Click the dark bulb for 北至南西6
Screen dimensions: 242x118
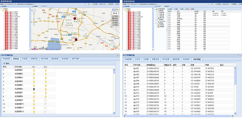click(x=34, y=89)
